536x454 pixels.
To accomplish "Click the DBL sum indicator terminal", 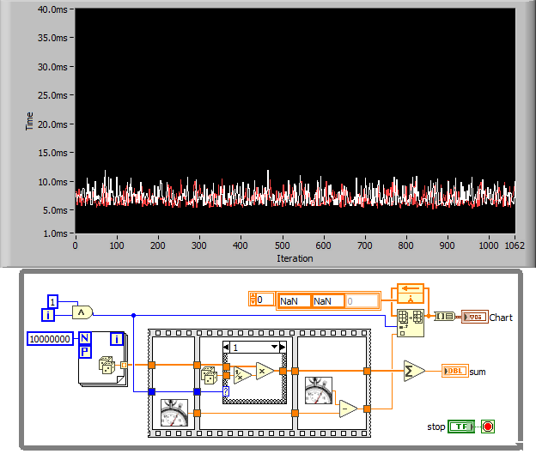I will point(454,371).
